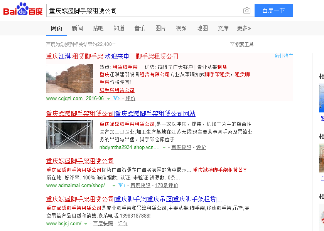The image size is (324, 231).
Task: Open camera image search icon
Action: point(247,10)
